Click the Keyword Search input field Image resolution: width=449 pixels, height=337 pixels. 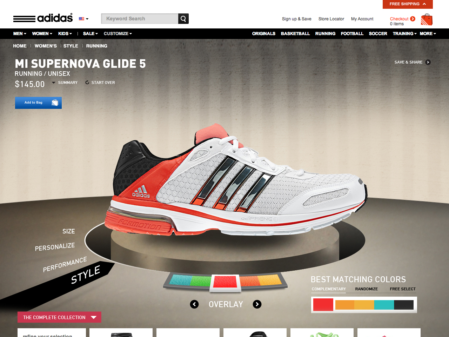(x=140, y=19)
